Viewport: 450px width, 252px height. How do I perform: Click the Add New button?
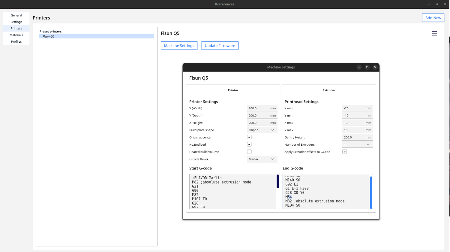pyautogui.click(x=433, y=18)
